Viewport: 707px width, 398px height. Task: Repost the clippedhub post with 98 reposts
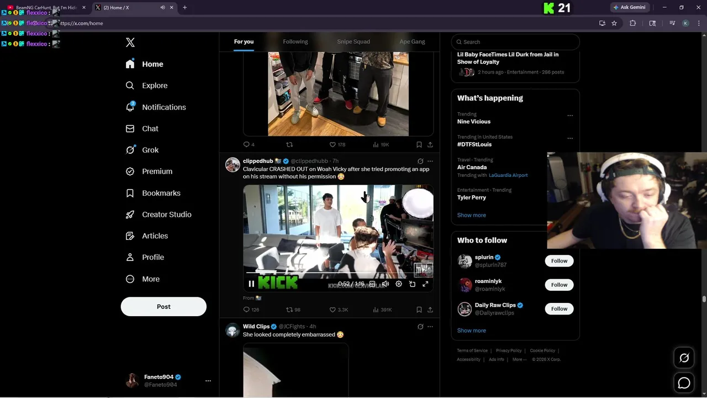point(293,310)
